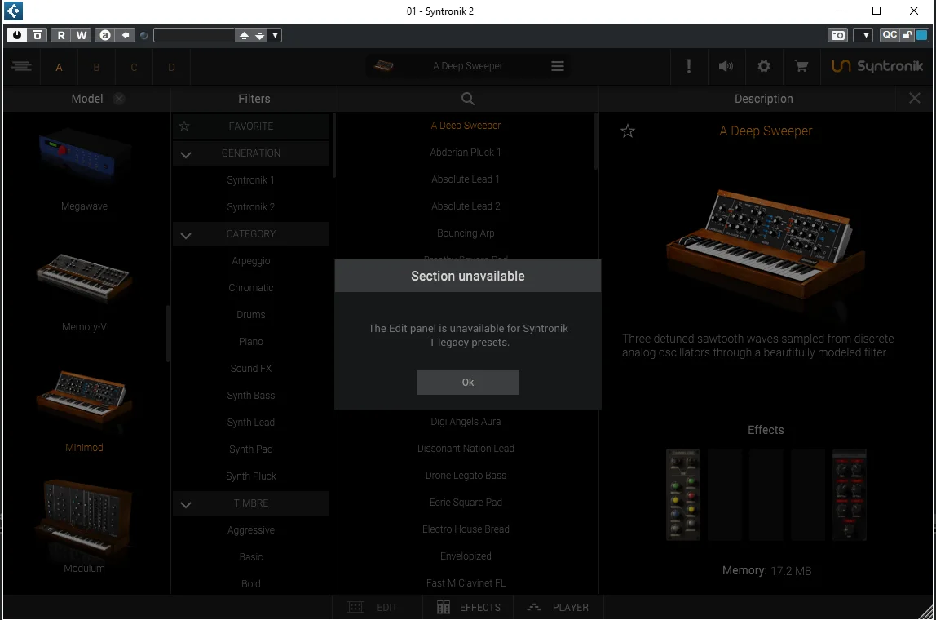Close the Description panel
Screen dimensions: 936x620
[x=915, y=98]
